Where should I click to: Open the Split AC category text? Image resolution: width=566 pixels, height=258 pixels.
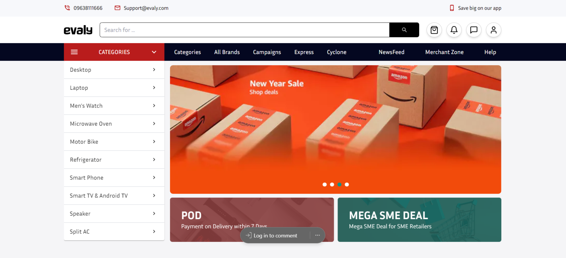(80, 231)
